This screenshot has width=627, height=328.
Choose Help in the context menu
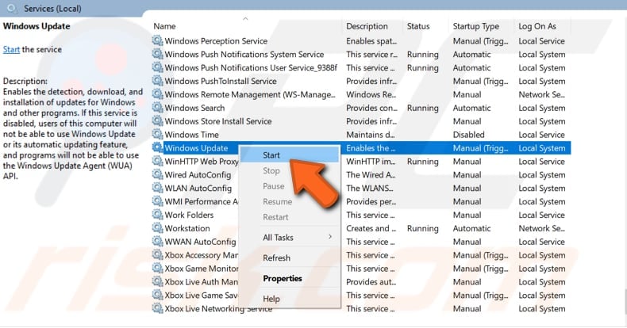pyautogui.click(x=290, y=299)
